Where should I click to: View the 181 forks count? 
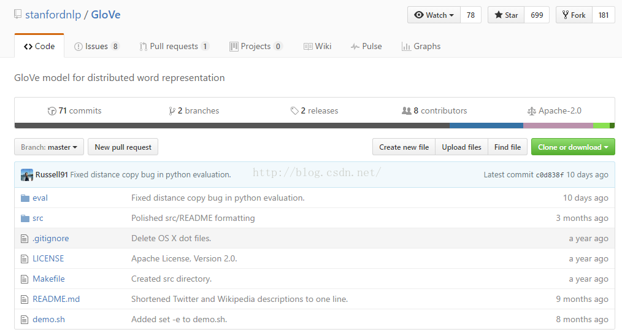pyautogui.click(x=604, y=15)
